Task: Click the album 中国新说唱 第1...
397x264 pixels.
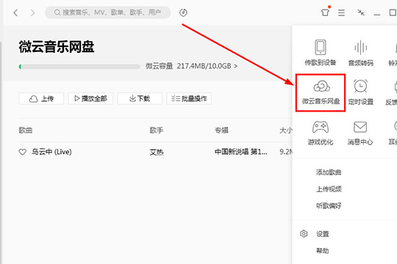Action: point(241,152)
